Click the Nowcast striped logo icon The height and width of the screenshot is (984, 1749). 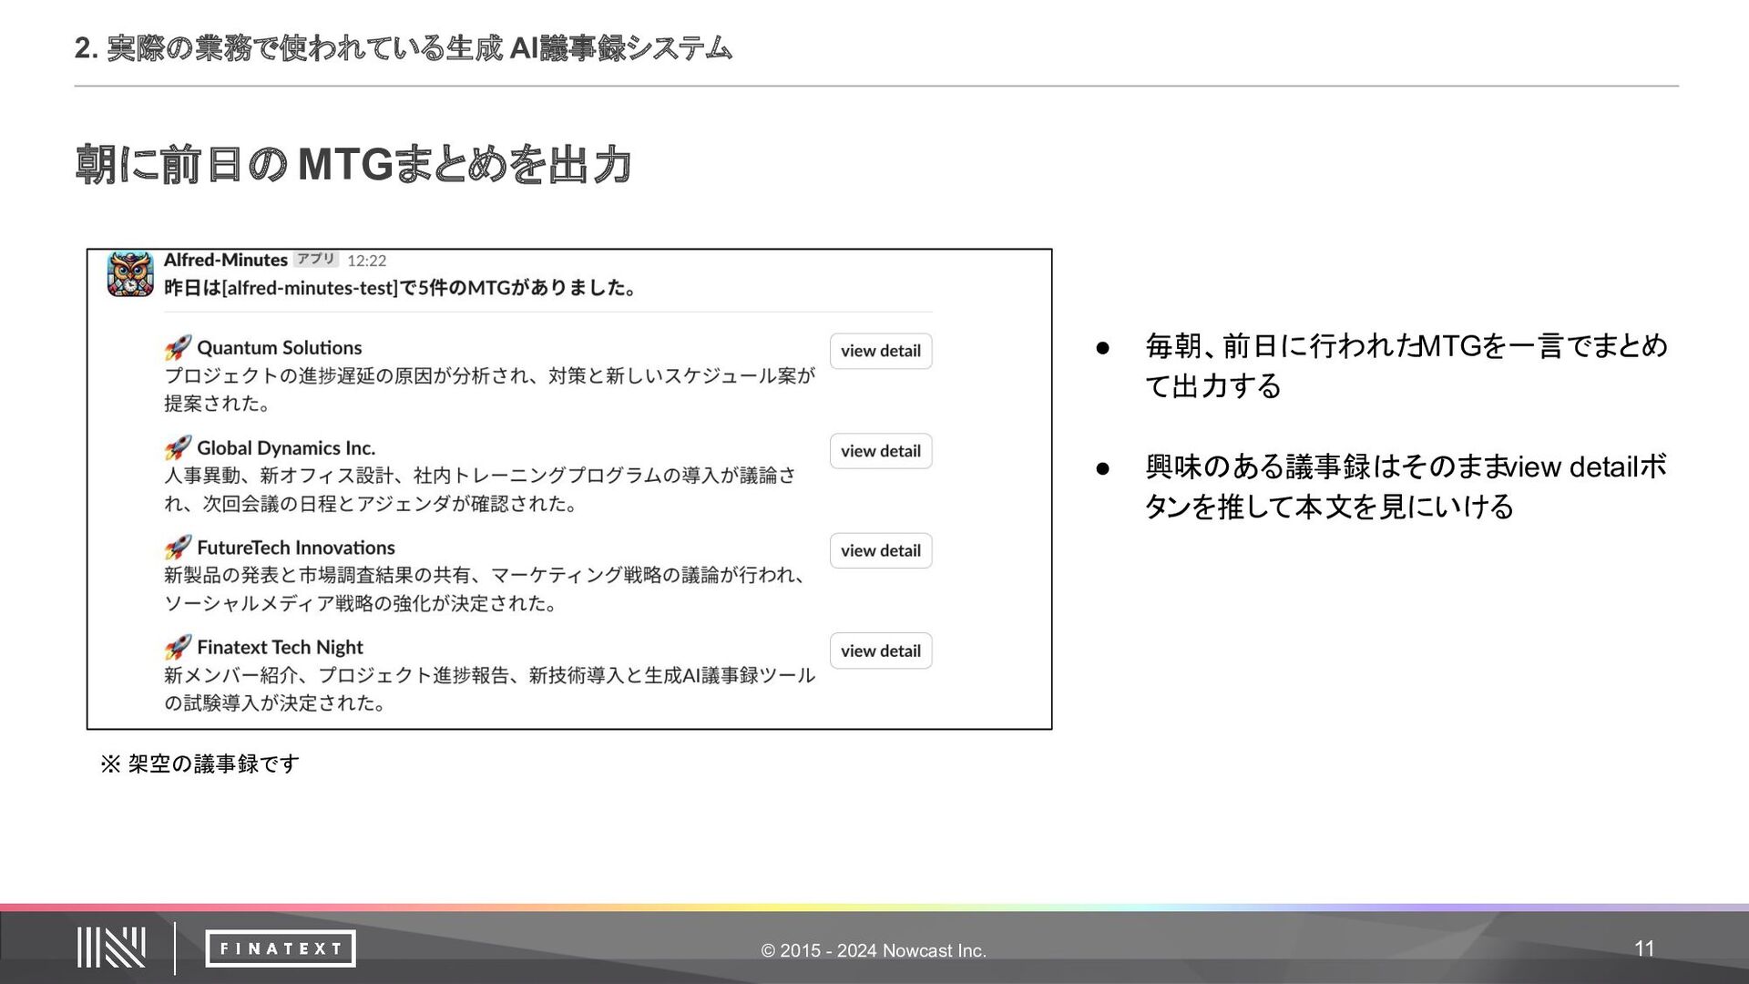[111, 948]
